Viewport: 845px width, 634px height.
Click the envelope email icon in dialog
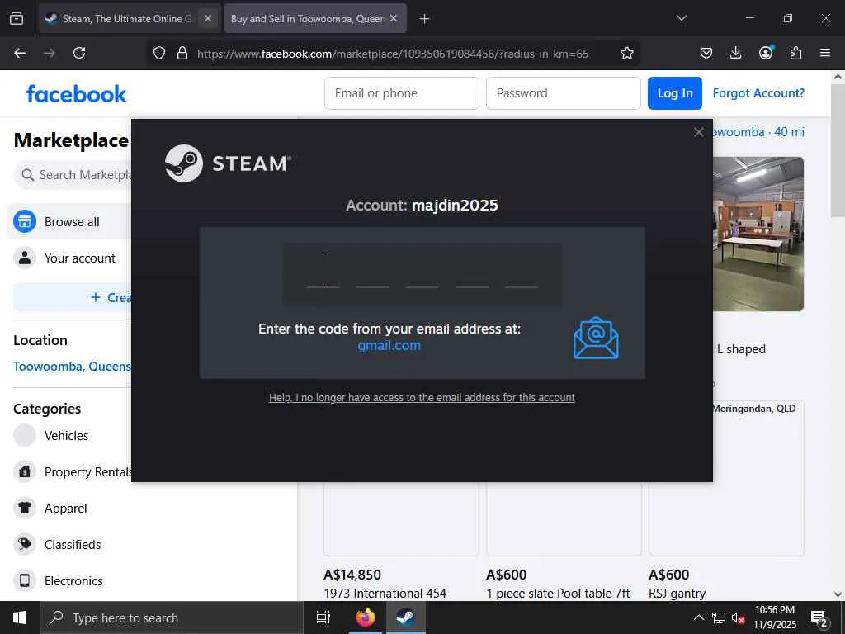(596, 338)
